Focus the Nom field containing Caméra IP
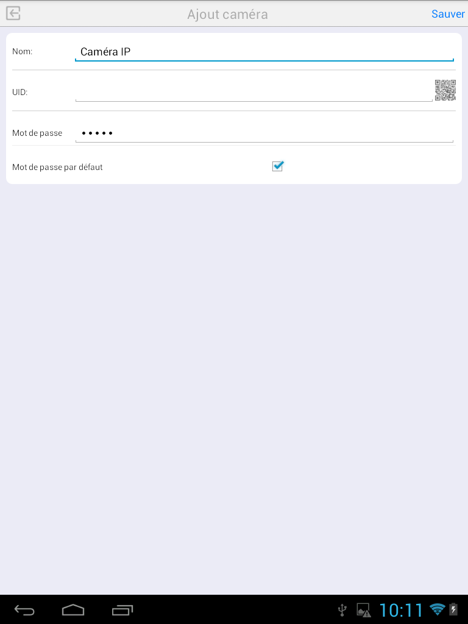This screenshot has width=468, height=624. point(264,52)
